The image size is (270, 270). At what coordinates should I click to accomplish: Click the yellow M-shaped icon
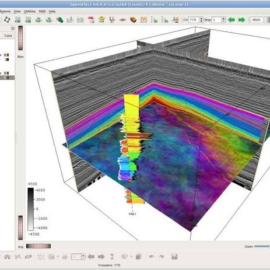pos(143,20)
